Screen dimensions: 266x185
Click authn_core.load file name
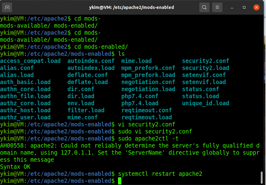[25, 89]
